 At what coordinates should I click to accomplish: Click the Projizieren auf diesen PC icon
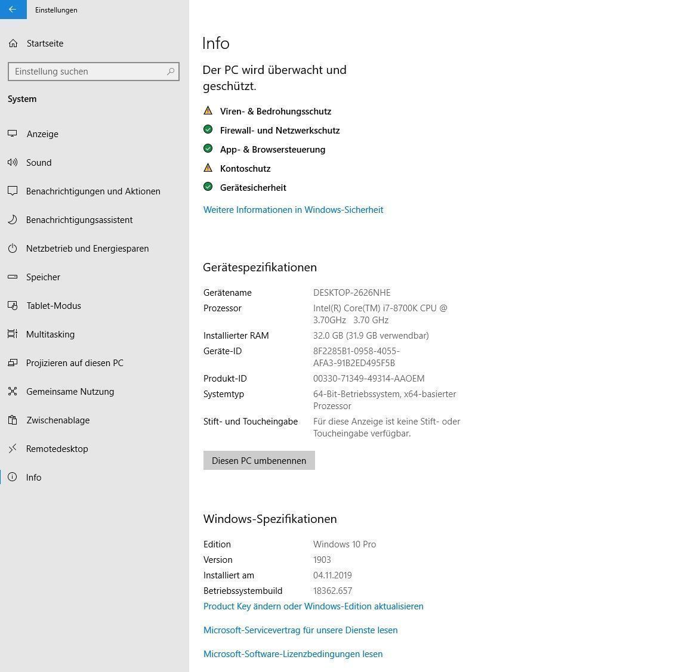pos(13,363)
